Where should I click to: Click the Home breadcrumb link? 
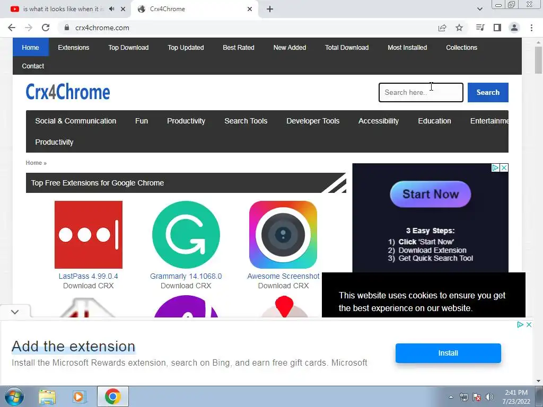tap(33, 163)
